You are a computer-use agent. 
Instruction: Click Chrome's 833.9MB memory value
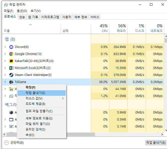pyautogui.click(x=120, y=54)
